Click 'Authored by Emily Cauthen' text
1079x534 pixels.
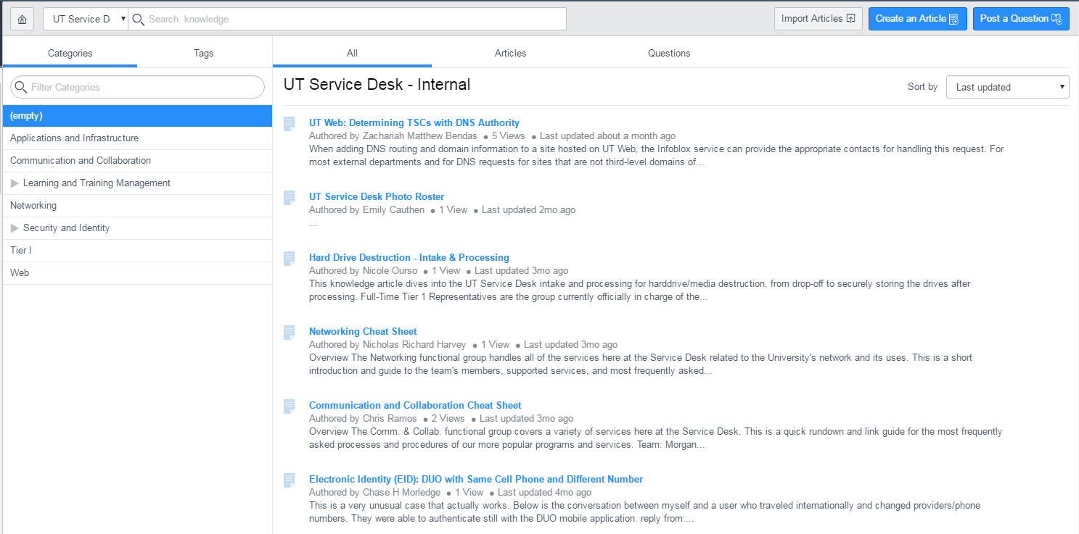pyautogui.click(x=366, y=210)
